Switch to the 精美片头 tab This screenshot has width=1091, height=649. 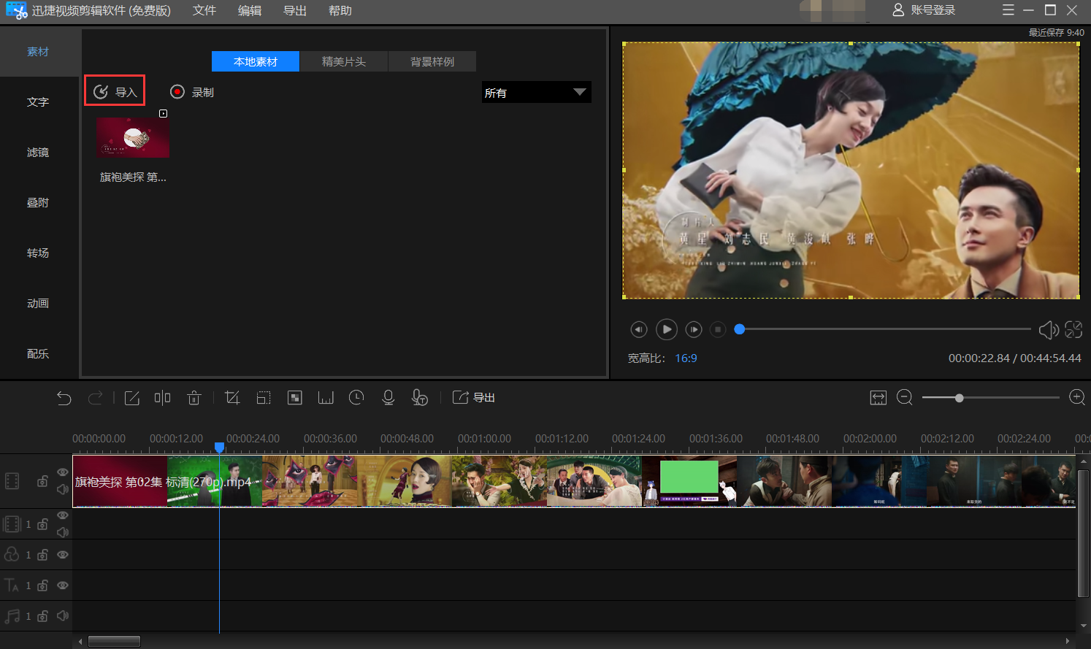[x=344, y=61]
